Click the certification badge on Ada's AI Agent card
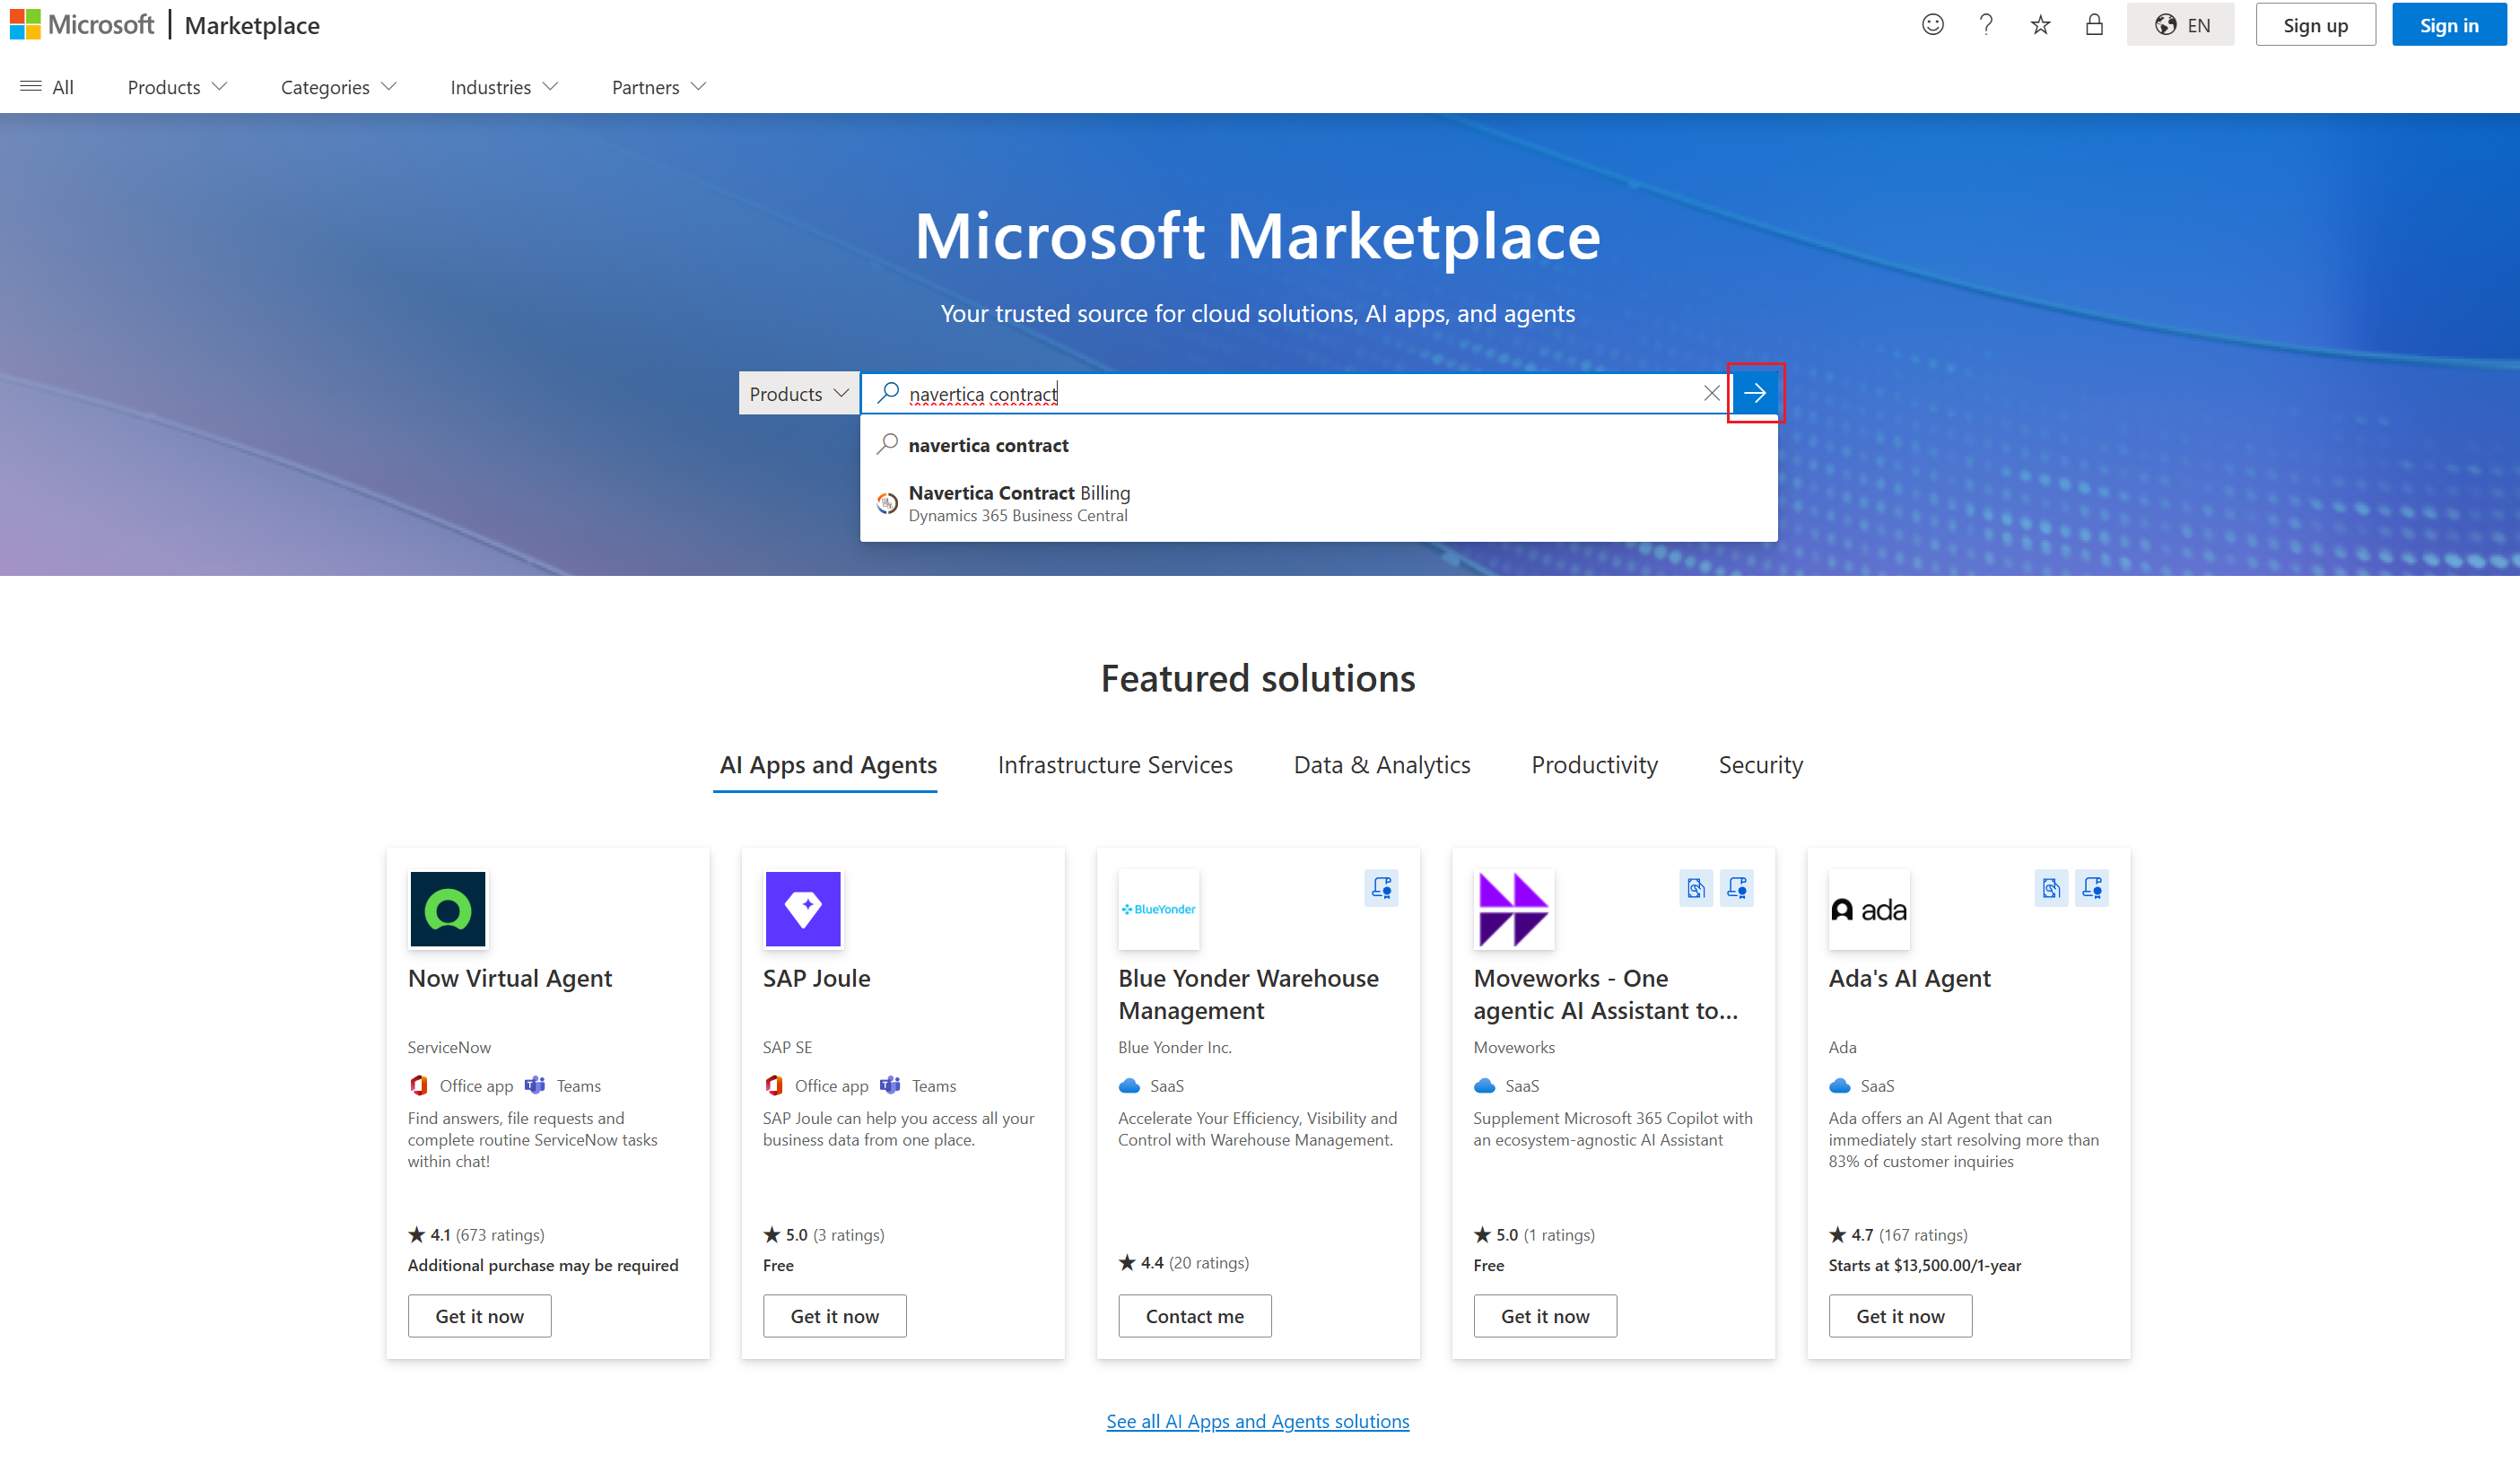 point(2093,887)
